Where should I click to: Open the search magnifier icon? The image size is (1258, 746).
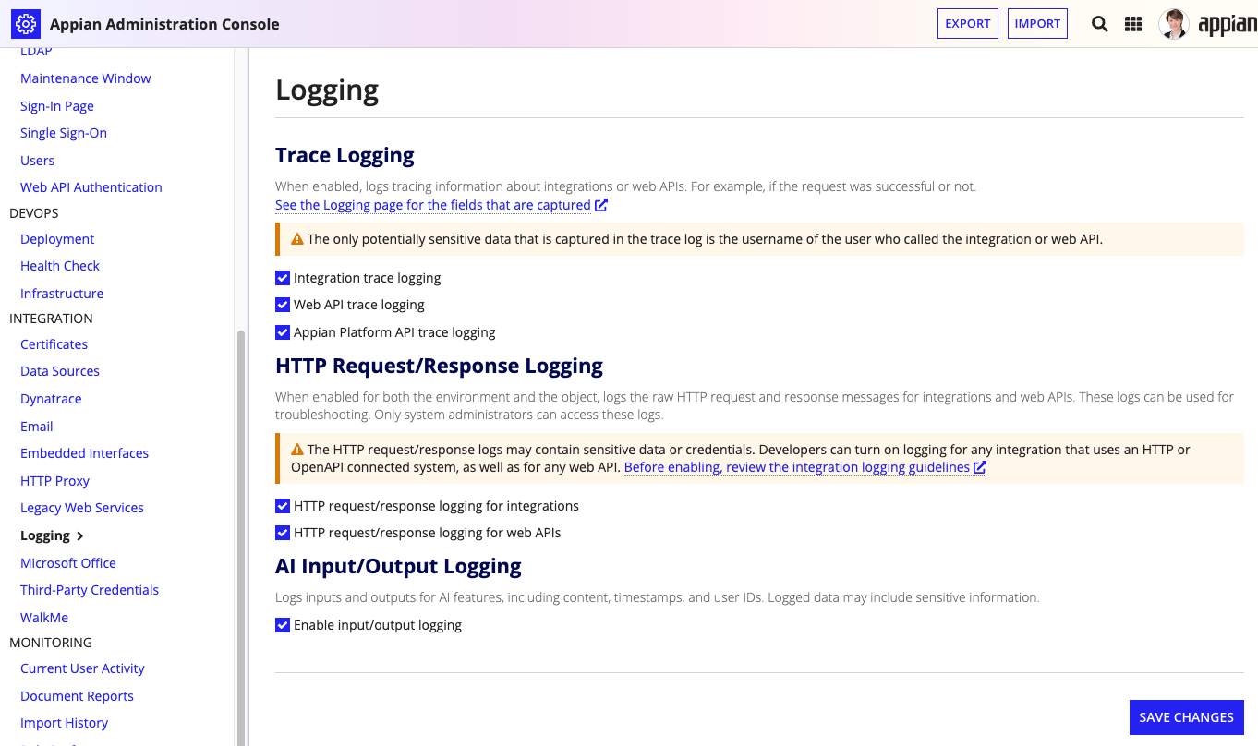coord(1099,24)
